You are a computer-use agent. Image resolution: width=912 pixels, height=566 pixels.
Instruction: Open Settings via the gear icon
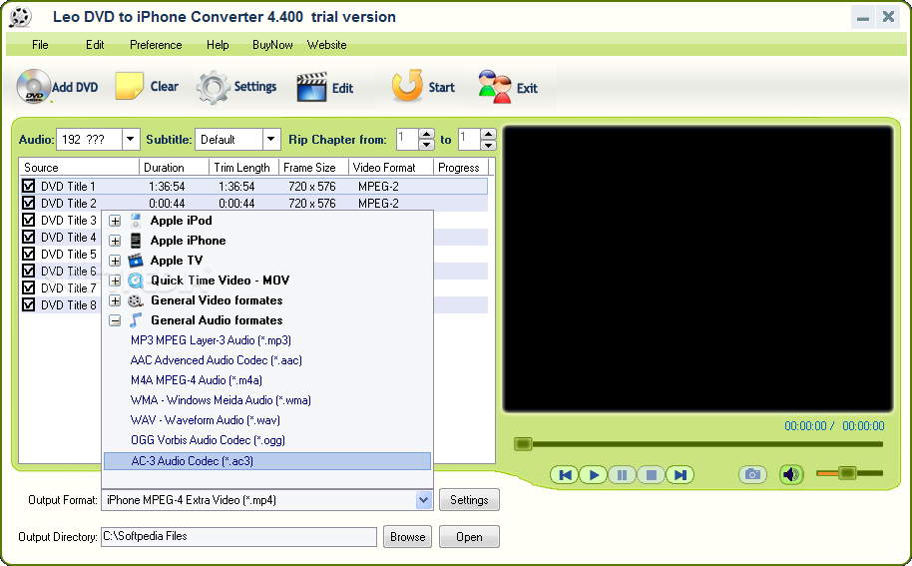pyautogui.click(x=213, y=87)
